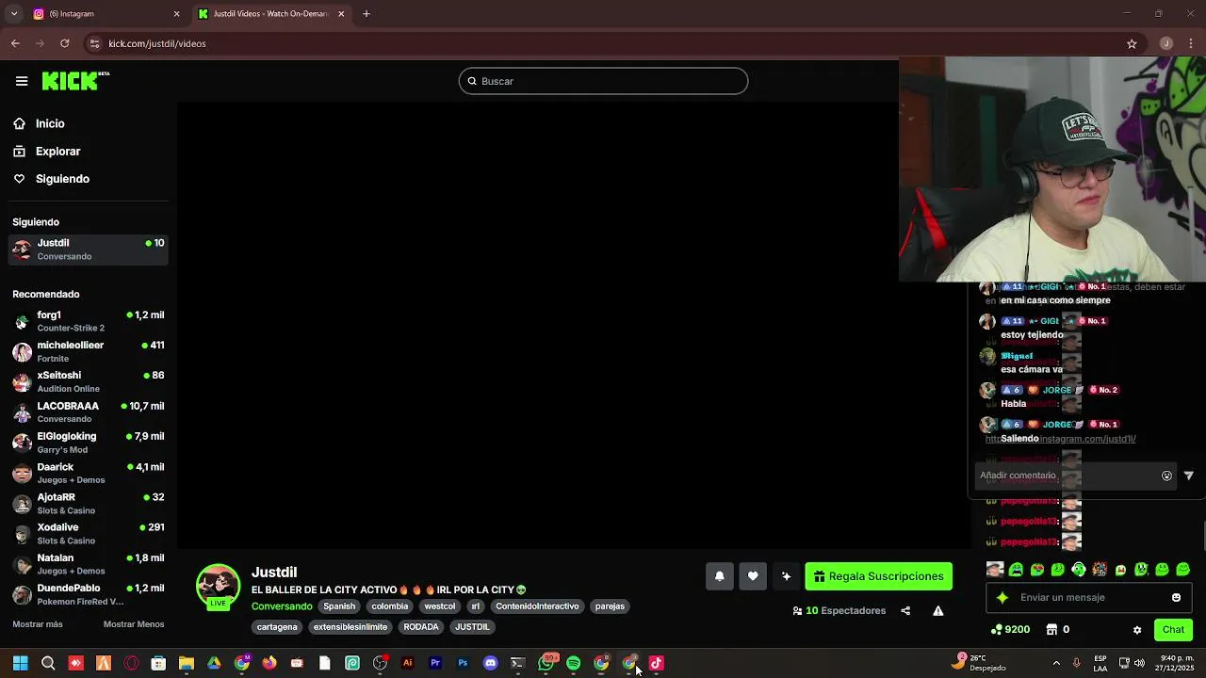1206x678 pixels.
Task: Click Regala Suscripciones button
Action: click(x=878, y=576)
